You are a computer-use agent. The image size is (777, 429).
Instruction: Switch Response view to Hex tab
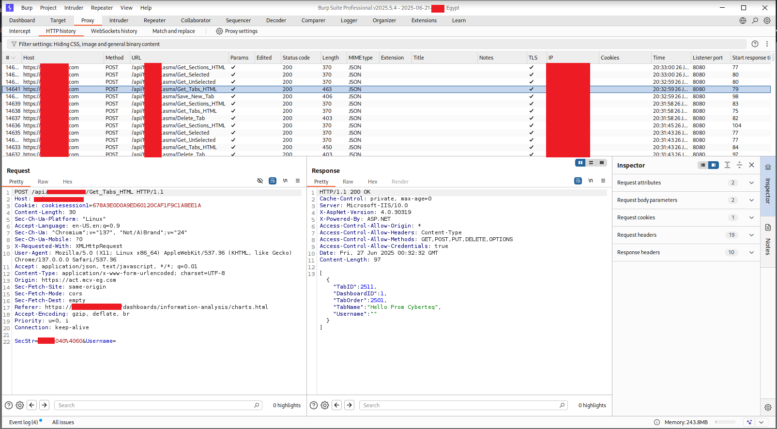pyautogui.click(x=372, y=182)
